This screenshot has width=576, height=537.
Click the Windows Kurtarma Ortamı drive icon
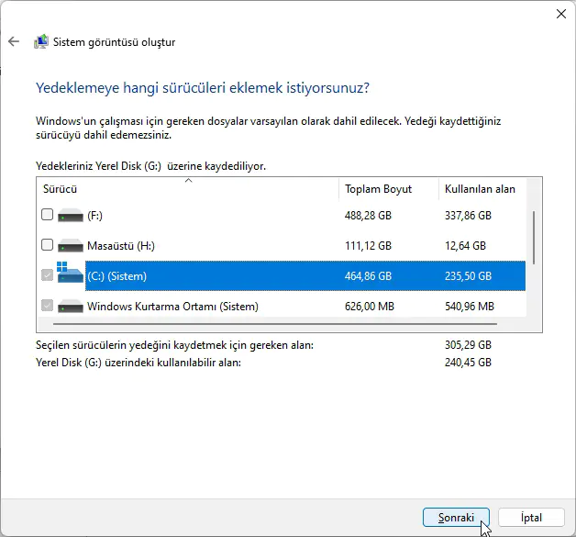tap(71, 307)
